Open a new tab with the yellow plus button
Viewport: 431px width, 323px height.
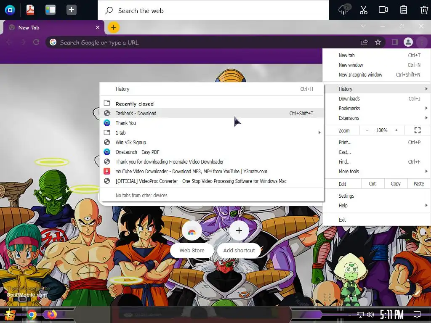114,27
